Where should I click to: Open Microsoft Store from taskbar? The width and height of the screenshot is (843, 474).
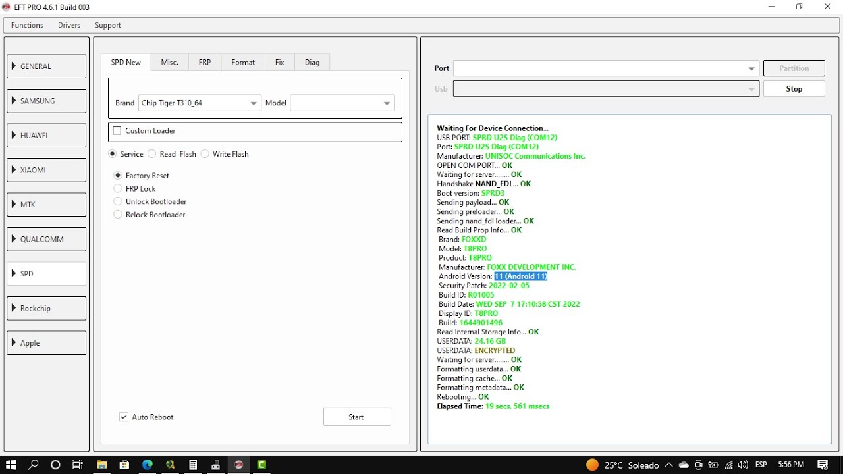click(124, 465)
